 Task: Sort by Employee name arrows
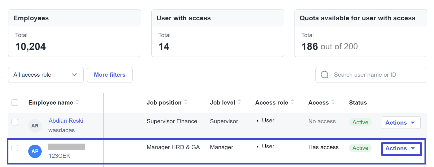pos(77,103)
